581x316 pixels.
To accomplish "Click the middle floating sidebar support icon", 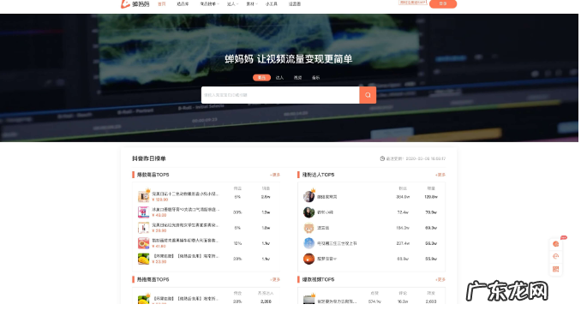I will (556, 256).
